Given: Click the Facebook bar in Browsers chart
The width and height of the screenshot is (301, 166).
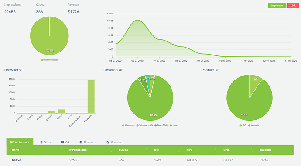Looking at the screenshot, I should (91, 97).
